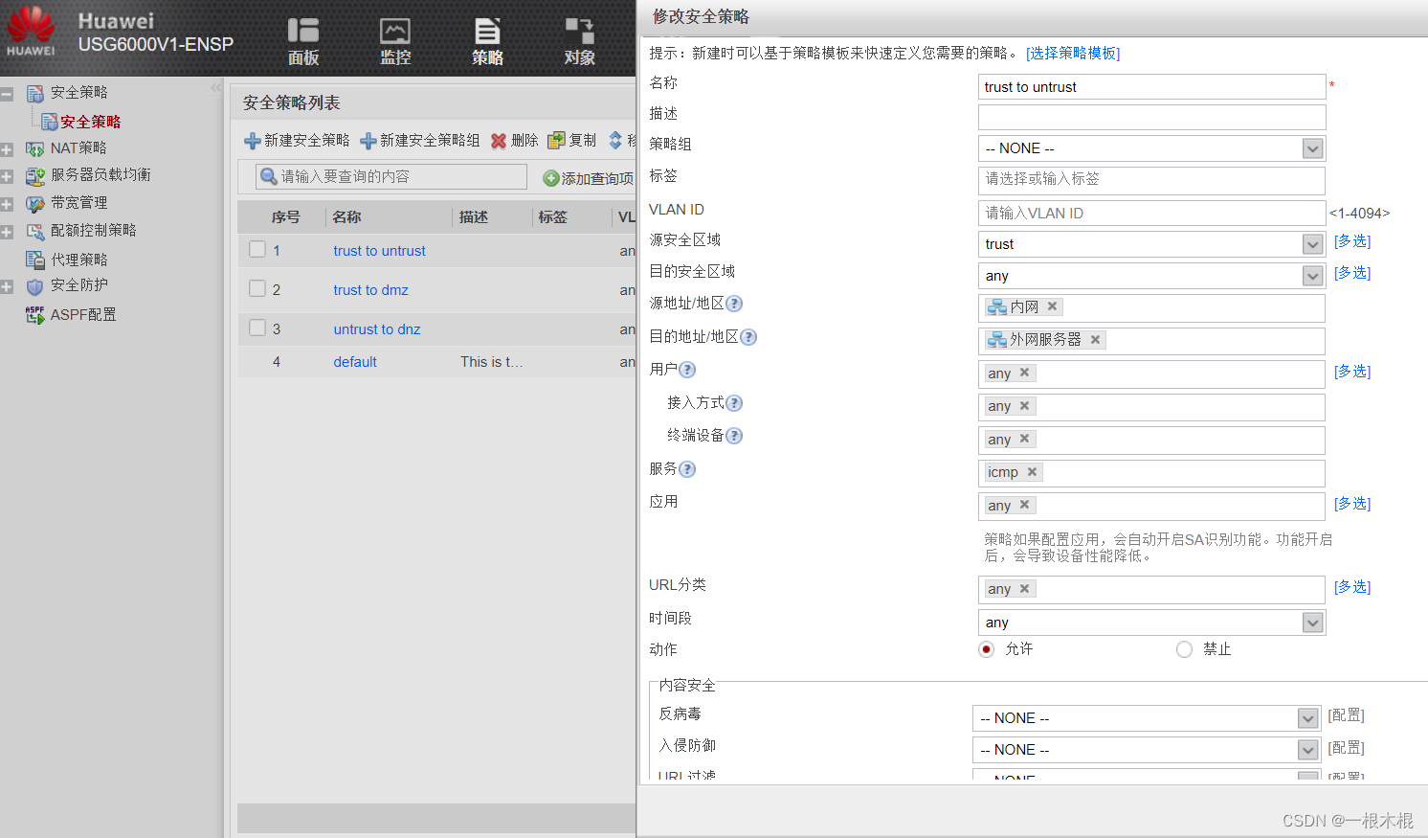
Task: Open 服务器负载均衡 in the sidebar
Action: click(100, 175)
